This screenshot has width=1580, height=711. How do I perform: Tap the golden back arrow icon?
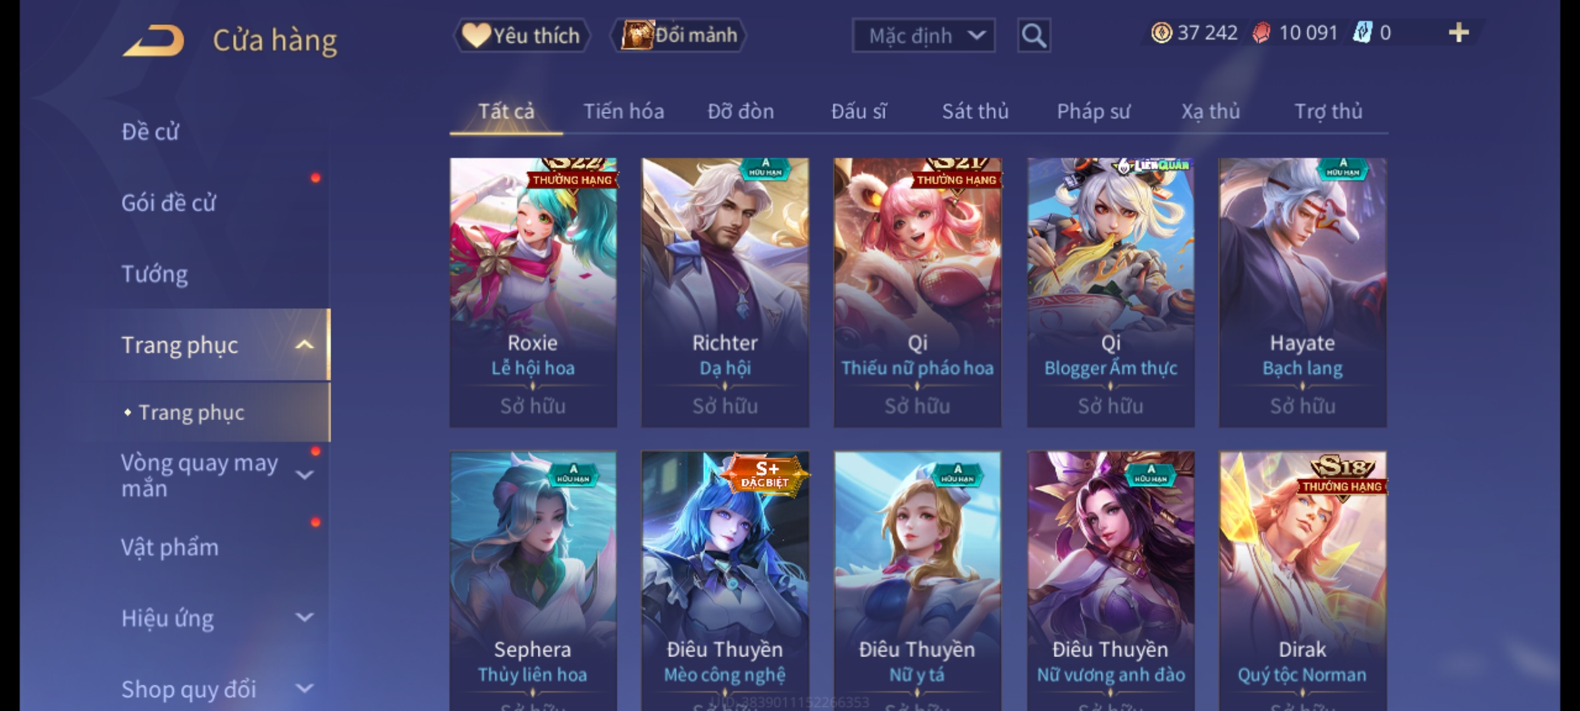(x=153, y=41)
